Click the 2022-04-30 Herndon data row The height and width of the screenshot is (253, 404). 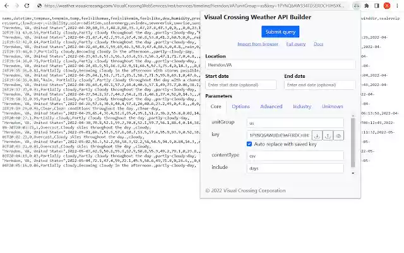pos(101,125)
